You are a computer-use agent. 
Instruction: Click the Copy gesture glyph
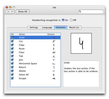point(54,45)
